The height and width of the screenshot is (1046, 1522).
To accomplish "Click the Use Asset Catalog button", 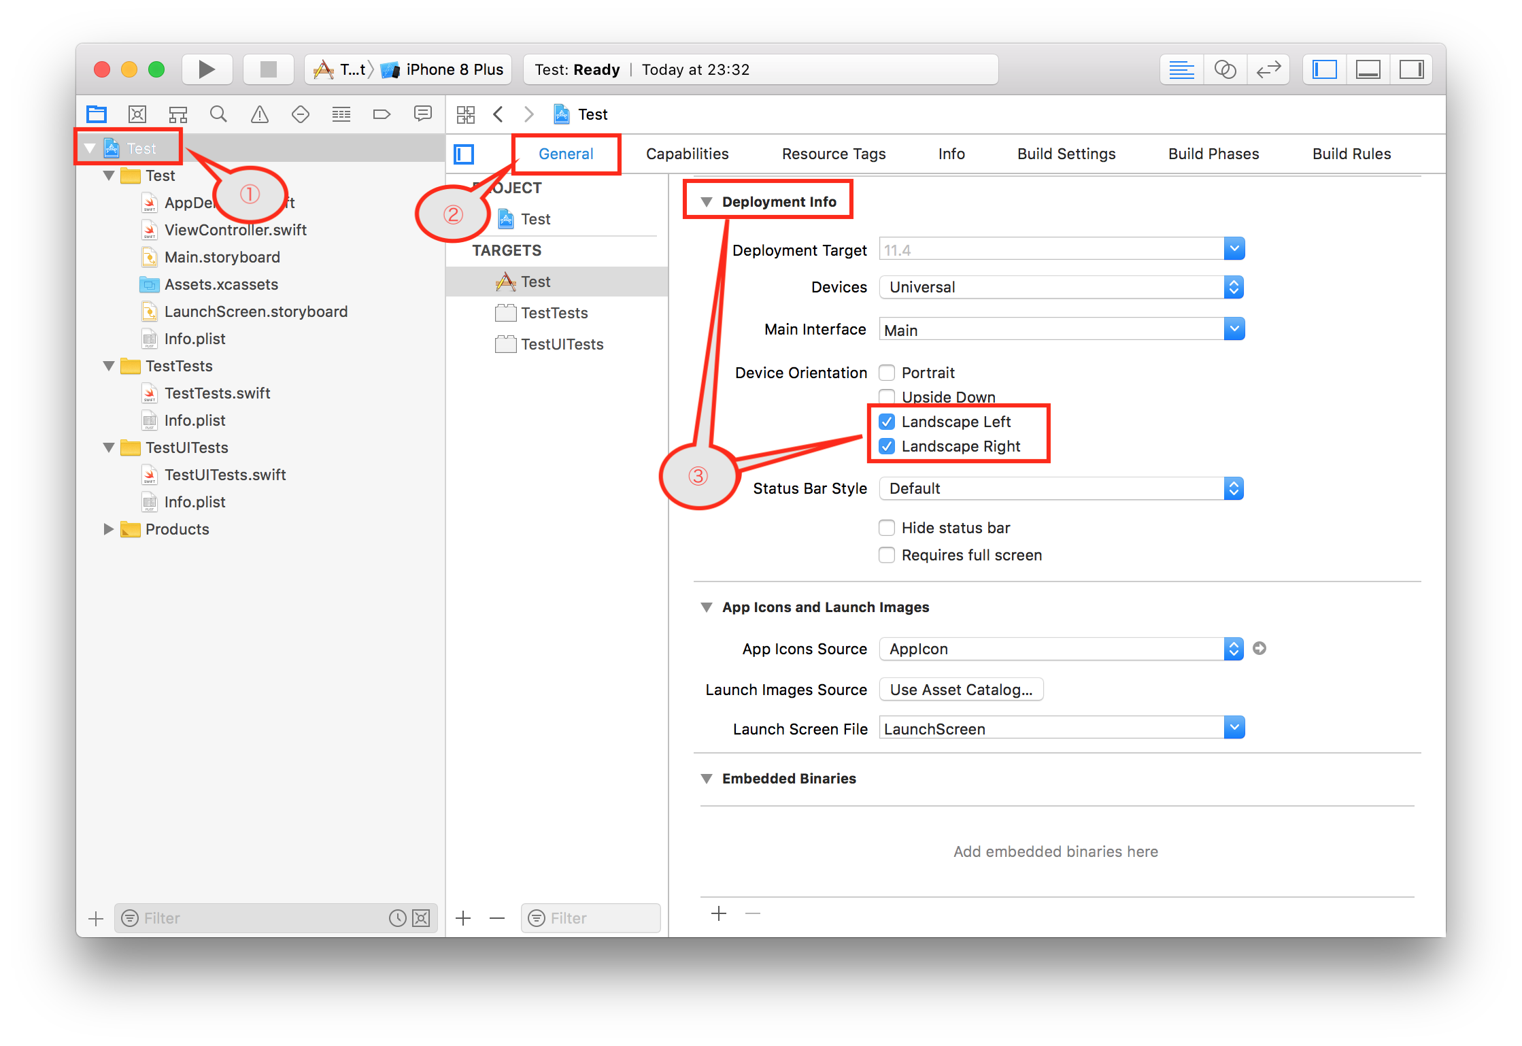I will (x=961, y=689).
